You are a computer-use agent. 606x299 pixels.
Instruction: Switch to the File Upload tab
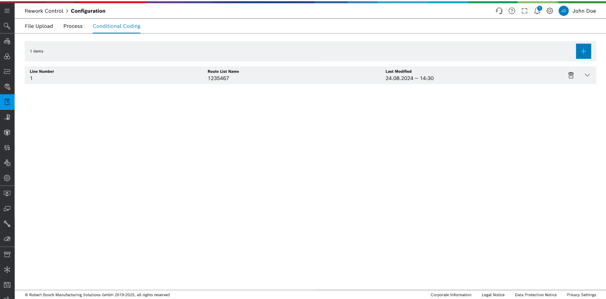pyautogui.click(x=39, y=26)
